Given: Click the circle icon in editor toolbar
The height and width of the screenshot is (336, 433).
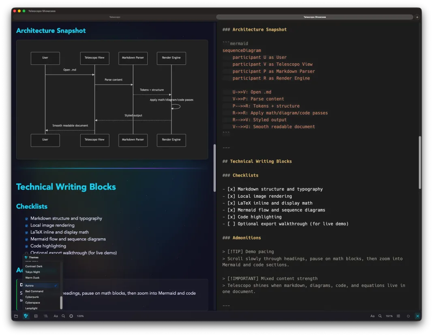Looking at the screenshot, I should coord(408,316).
